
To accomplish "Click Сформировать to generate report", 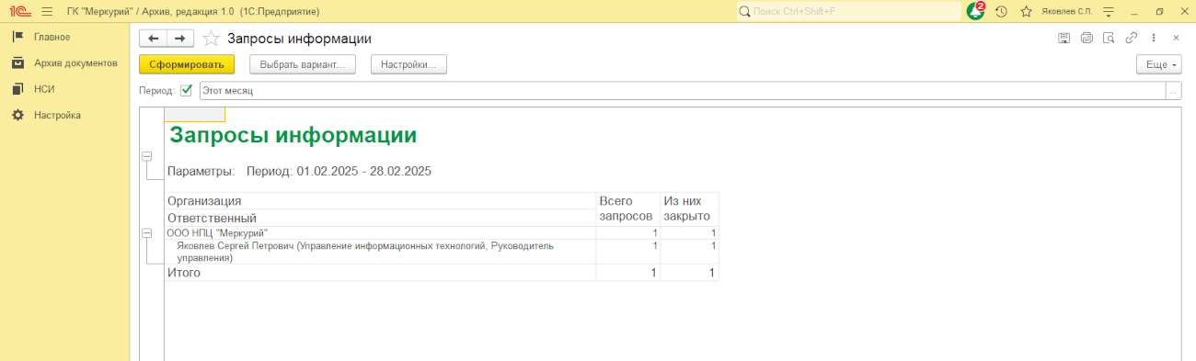I will tap(187, 64).
